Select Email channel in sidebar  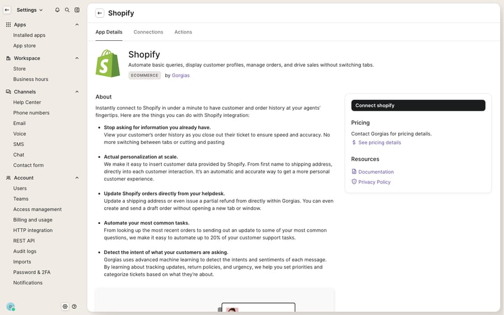pos(19,123)
